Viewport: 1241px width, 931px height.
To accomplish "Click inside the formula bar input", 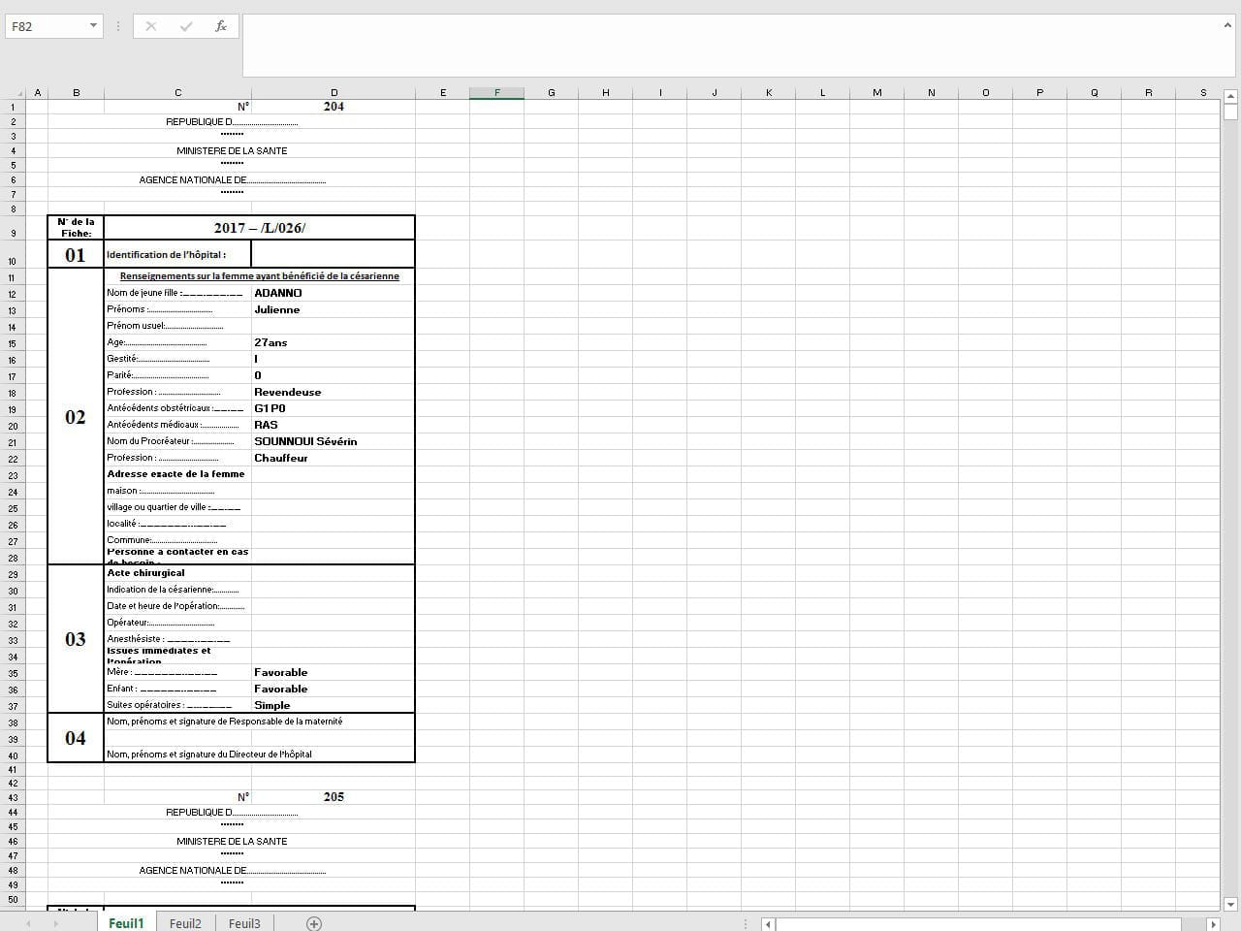I will [x=727, y=45].
